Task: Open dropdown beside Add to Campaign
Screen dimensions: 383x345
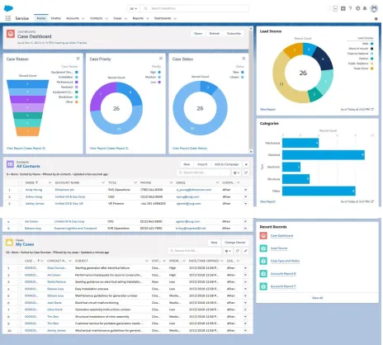Action: (246, 164)
